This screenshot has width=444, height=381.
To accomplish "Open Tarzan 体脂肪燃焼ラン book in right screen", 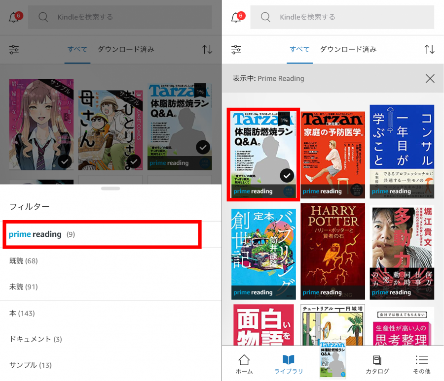I will [263, 155].
